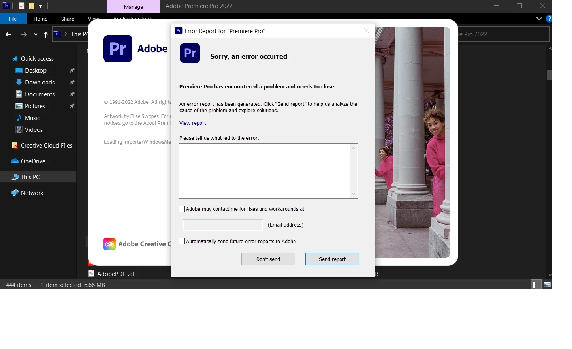Screen dimensions: 572x349
Task: Close the Error Report dialog
Action: click(367, 31)
